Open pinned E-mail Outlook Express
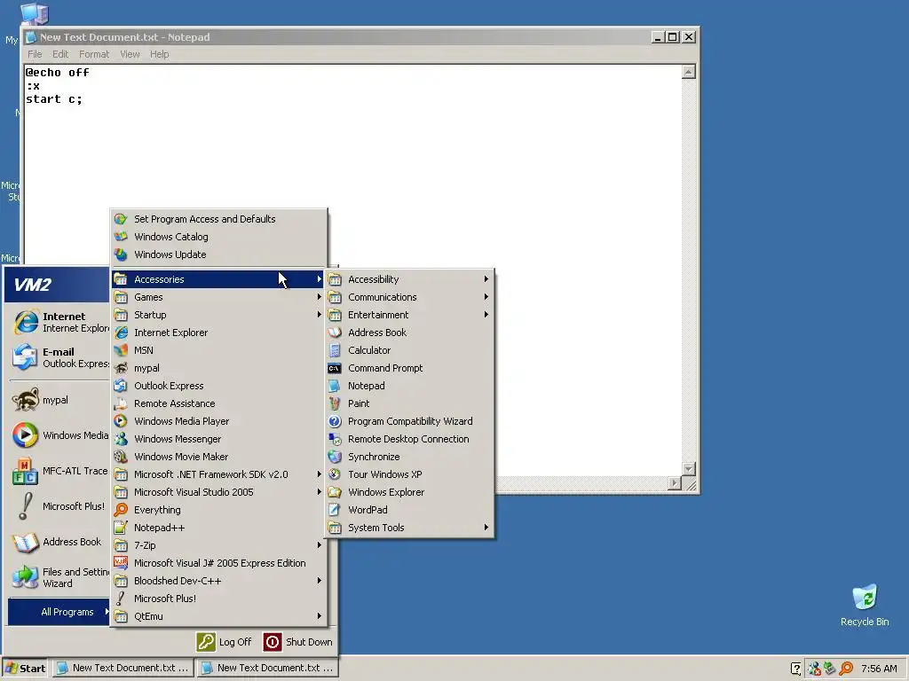 pyautogui.click(x=60, y=357)
